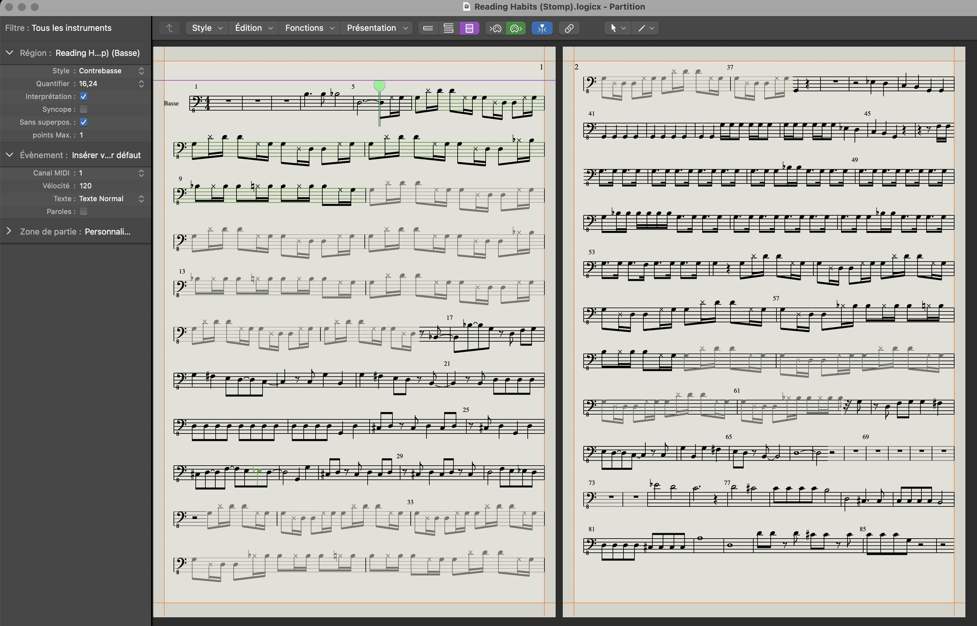Open the Présentation menu
The width and height of the screenshot is (977, 626).
click(377, 28)
